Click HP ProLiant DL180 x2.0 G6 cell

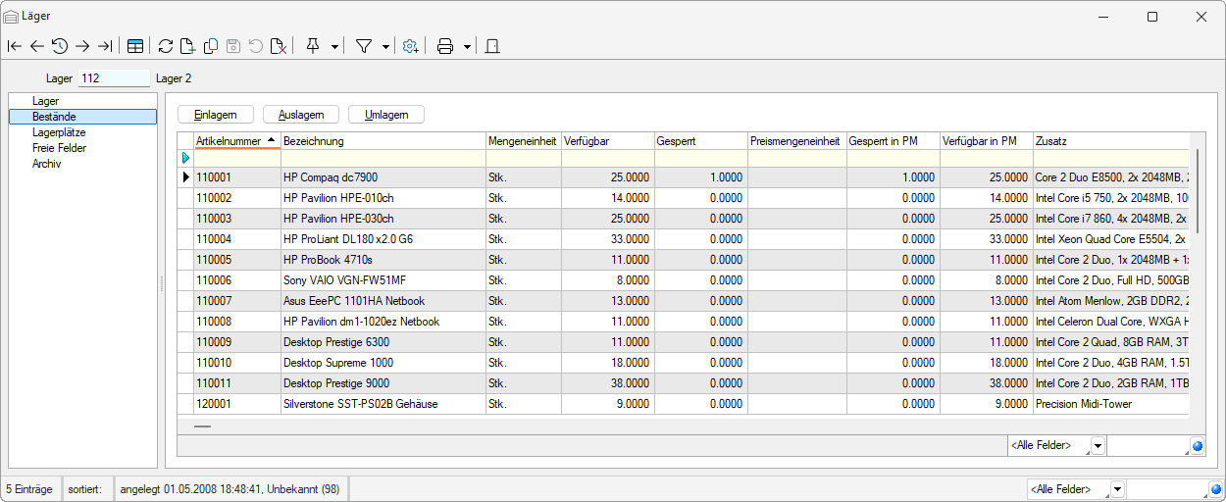(x=383, y=239)
